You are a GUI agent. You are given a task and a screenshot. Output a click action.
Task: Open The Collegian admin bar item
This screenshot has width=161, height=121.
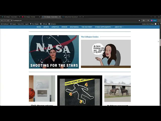[x=34, y=24]
